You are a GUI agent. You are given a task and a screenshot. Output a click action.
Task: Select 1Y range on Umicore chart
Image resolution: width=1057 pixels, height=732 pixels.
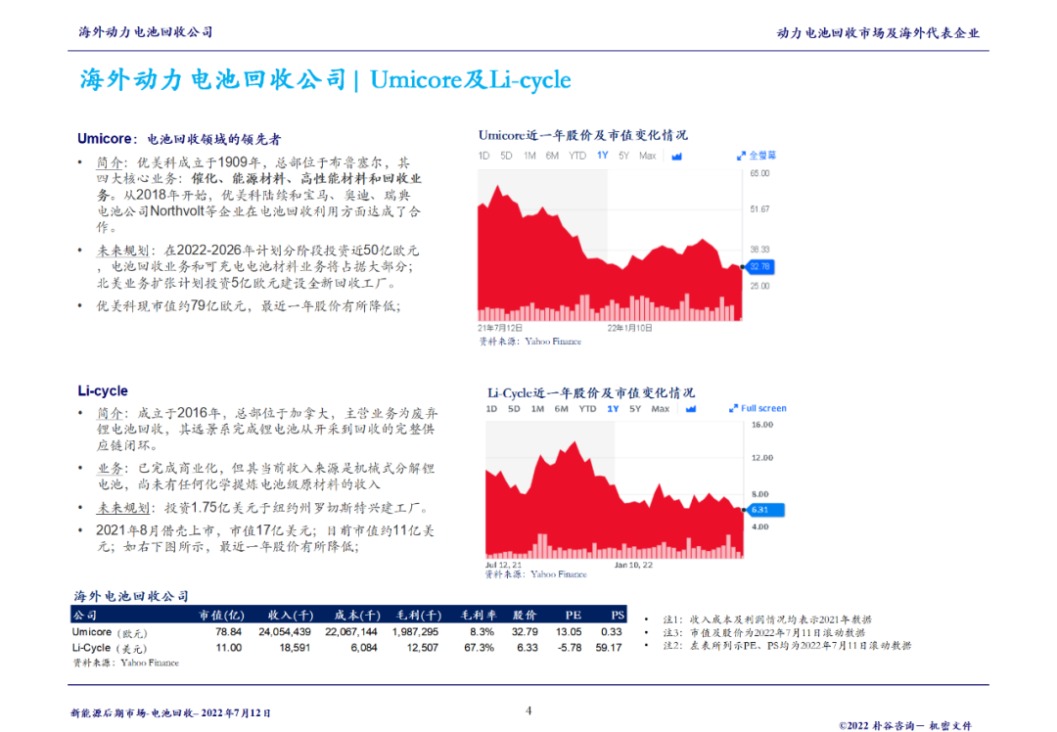click(x=603, y=156)
